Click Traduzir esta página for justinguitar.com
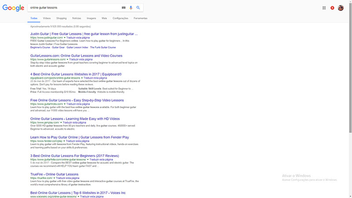Viewport: 352px width, 198px height. [78, 38]
